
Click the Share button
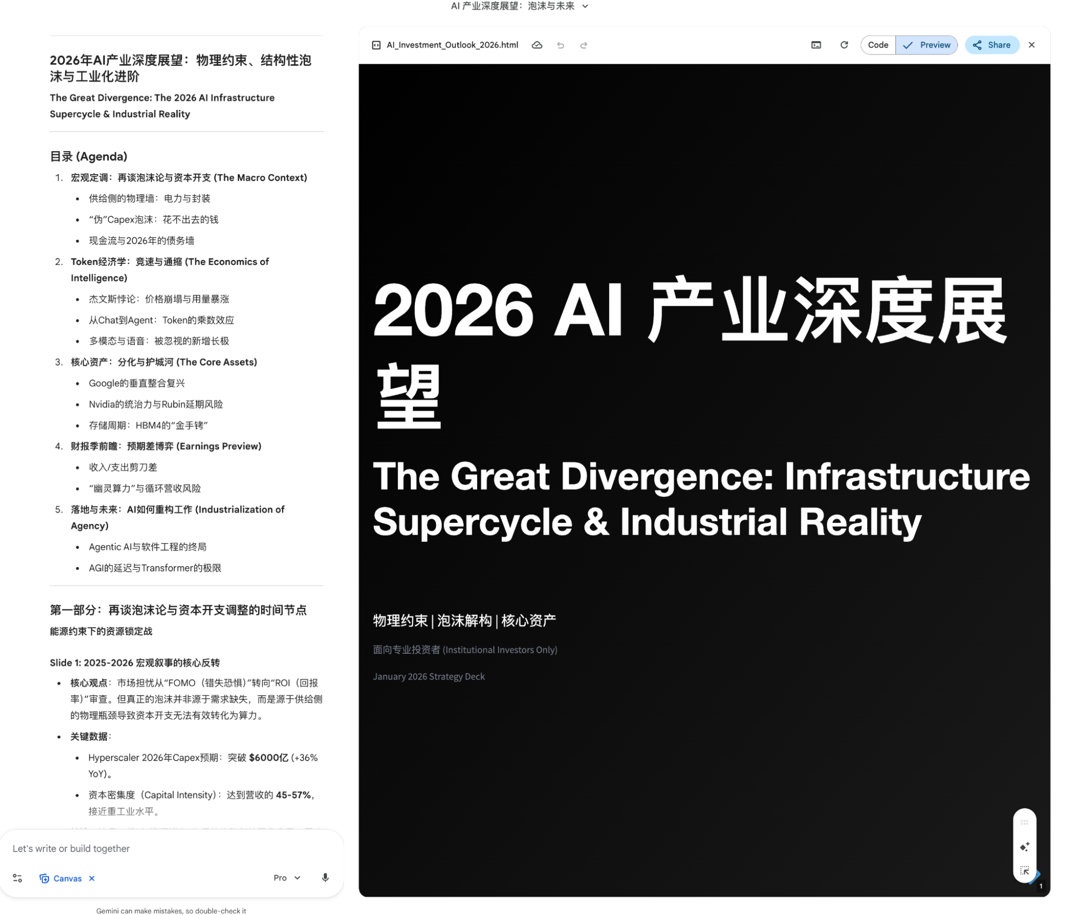992,45
